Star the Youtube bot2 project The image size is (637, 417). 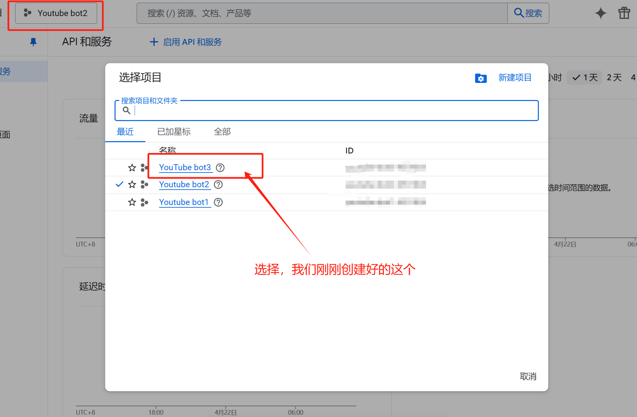coord(132,185)
